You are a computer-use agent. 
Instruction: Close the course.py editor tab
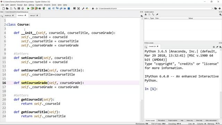(x=25, y=15)
